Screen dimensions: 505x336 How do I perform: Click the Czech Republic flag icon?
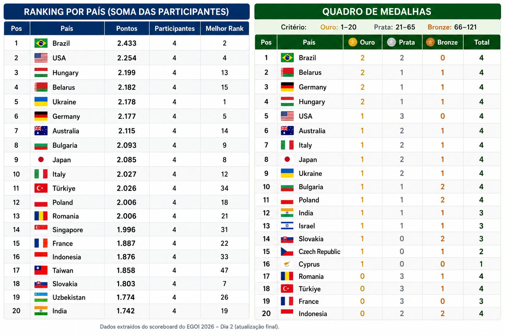tap(287, 252)
